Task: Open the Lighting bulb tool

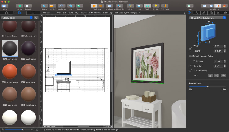Action: coord(155,6)
